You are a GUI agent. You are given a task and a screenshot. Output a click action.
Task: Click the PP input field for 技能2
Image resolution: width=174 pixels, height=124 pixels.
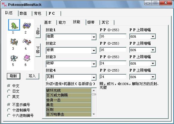(x=113, y=50)
